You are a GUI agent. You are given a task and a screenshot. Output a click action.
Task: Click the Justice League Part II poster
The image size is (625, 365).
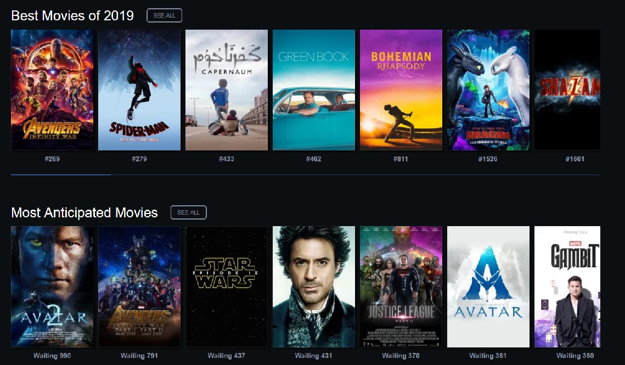pos(401,287)
